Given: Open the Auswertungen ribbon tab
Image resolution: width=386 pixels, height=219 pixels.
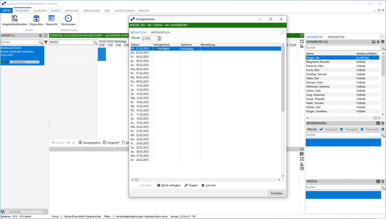Looking at the screenshot, I should [x=125, y=11].
